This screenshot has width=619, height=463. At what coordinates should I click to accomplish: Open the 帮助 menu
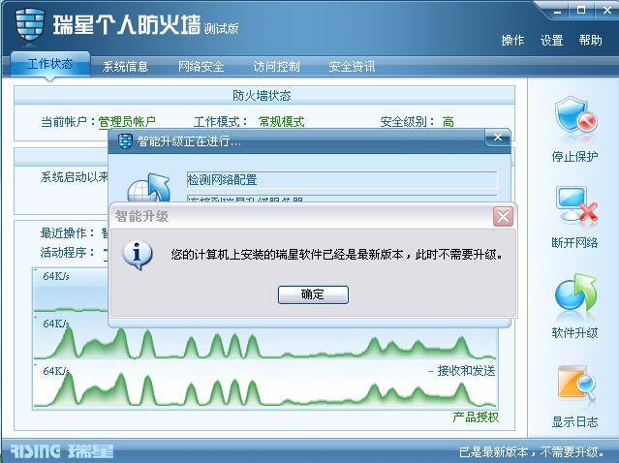click(x=591, y=41)
